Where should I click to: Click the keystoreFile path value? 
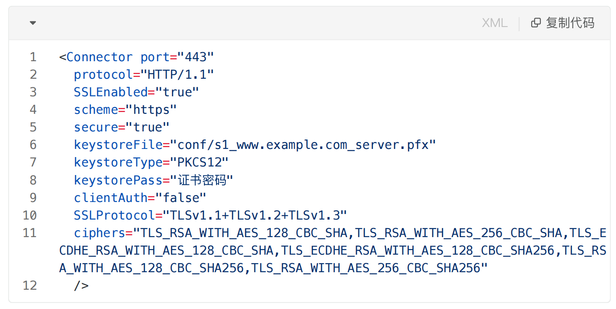pyautogui.click(x=303, y=145)
